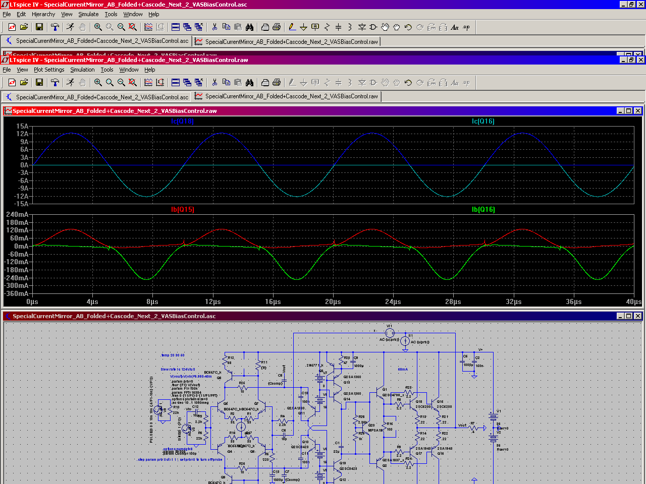The width and height of the screenshot is (646, 484).
Task: Open Plot Settings menu in .raw window
Action: coord(49,70)
